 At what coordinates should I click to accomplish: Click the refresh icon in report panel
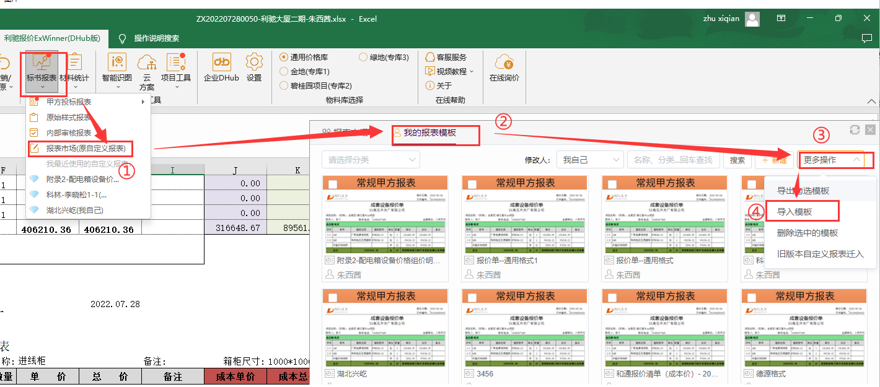pyautogui.click(x=855, y=129)
